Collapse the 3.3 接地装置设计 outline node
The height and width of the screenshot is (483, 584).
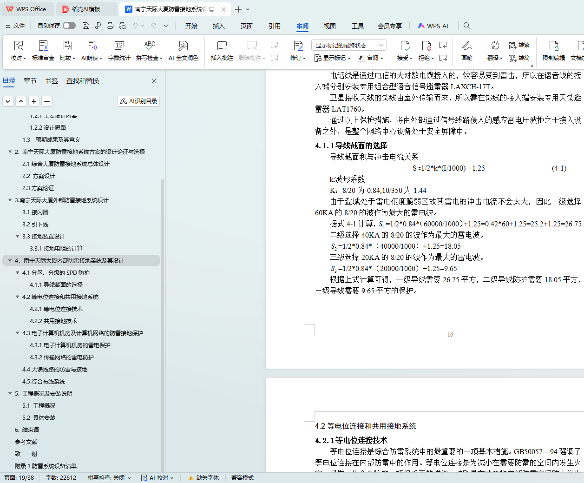18,237
